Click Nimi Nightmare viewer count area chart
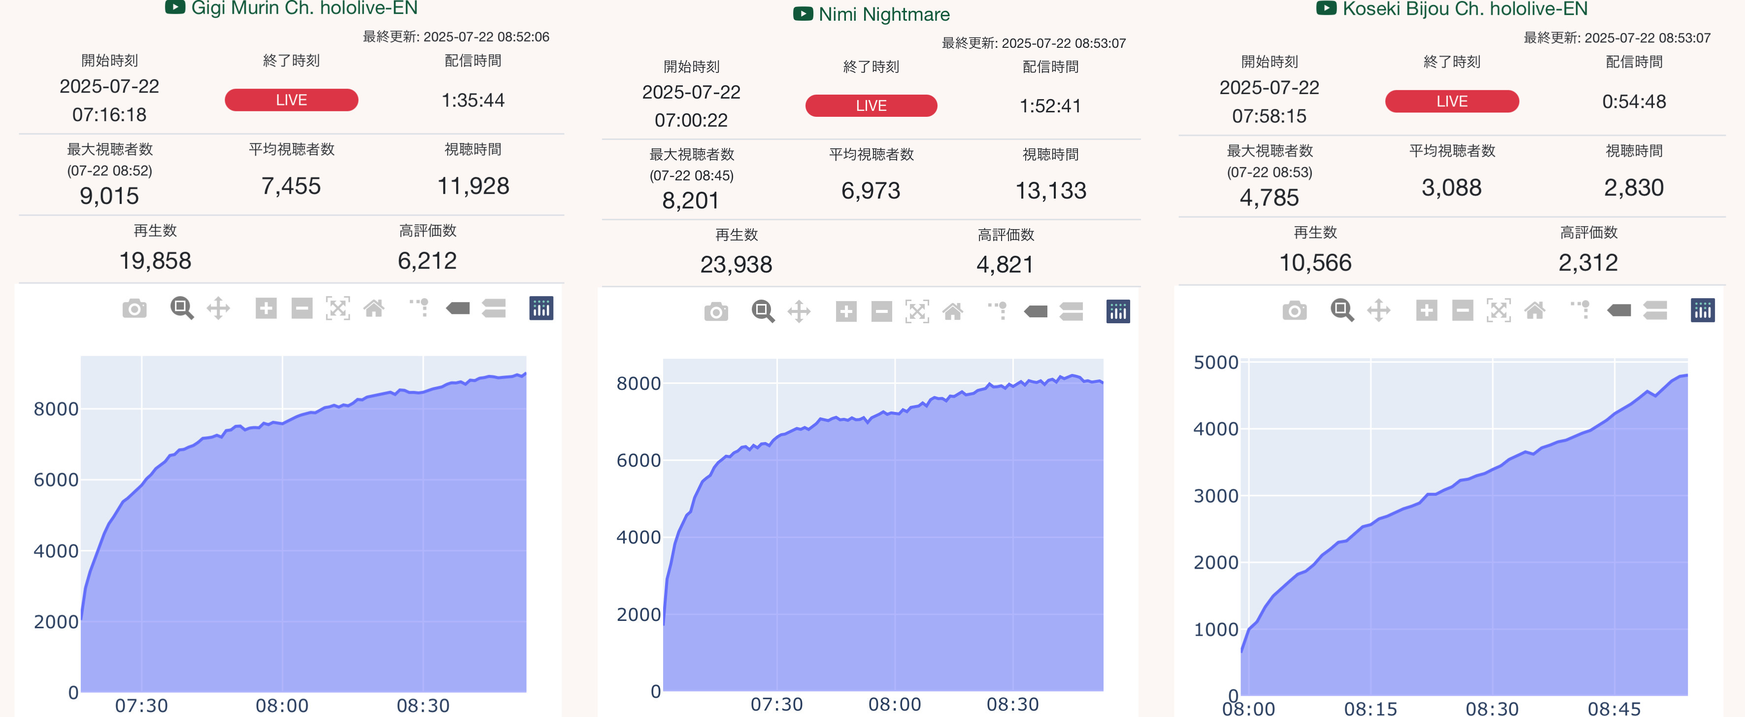The width and height of the screenshot is (1745, 717). (x=883, y=524)
